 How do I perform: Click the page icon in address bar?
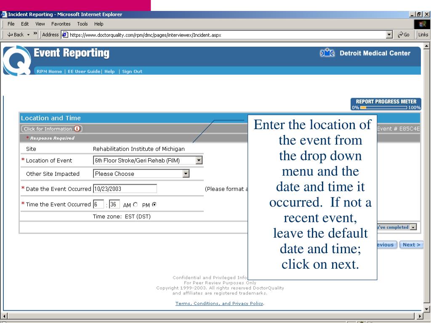65,34
